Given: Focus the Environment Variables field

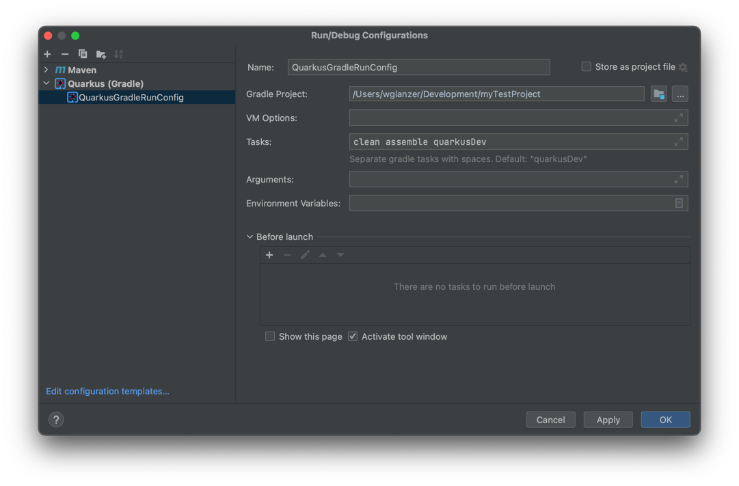Looking at the screenshot, I should tap(518, 203).
